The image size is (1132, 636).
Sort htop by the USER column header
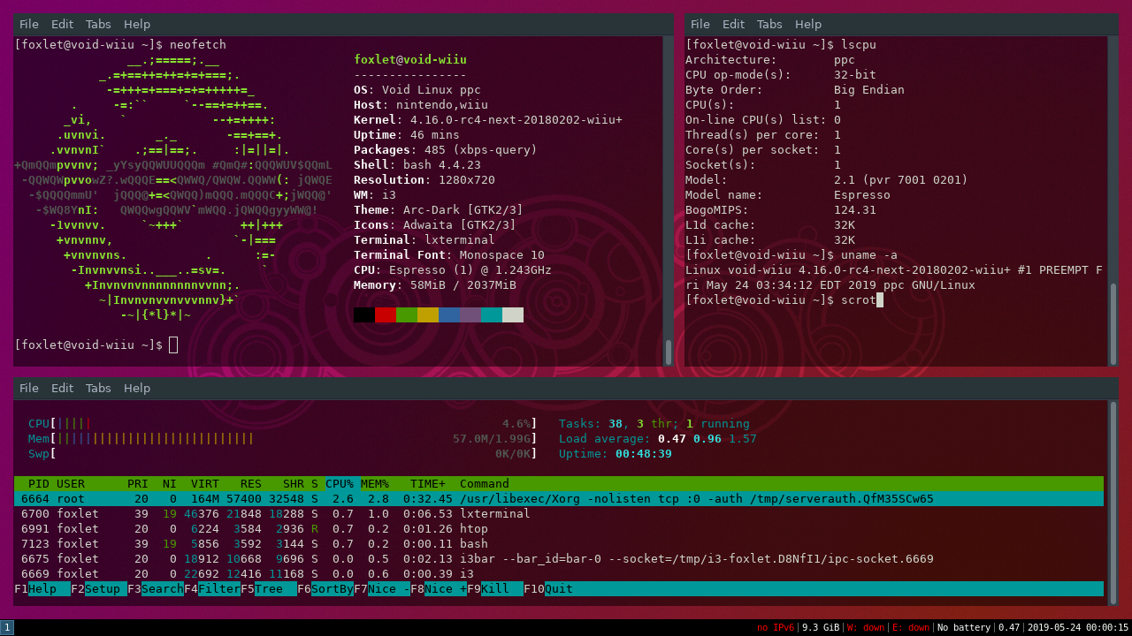click(71, 484)
